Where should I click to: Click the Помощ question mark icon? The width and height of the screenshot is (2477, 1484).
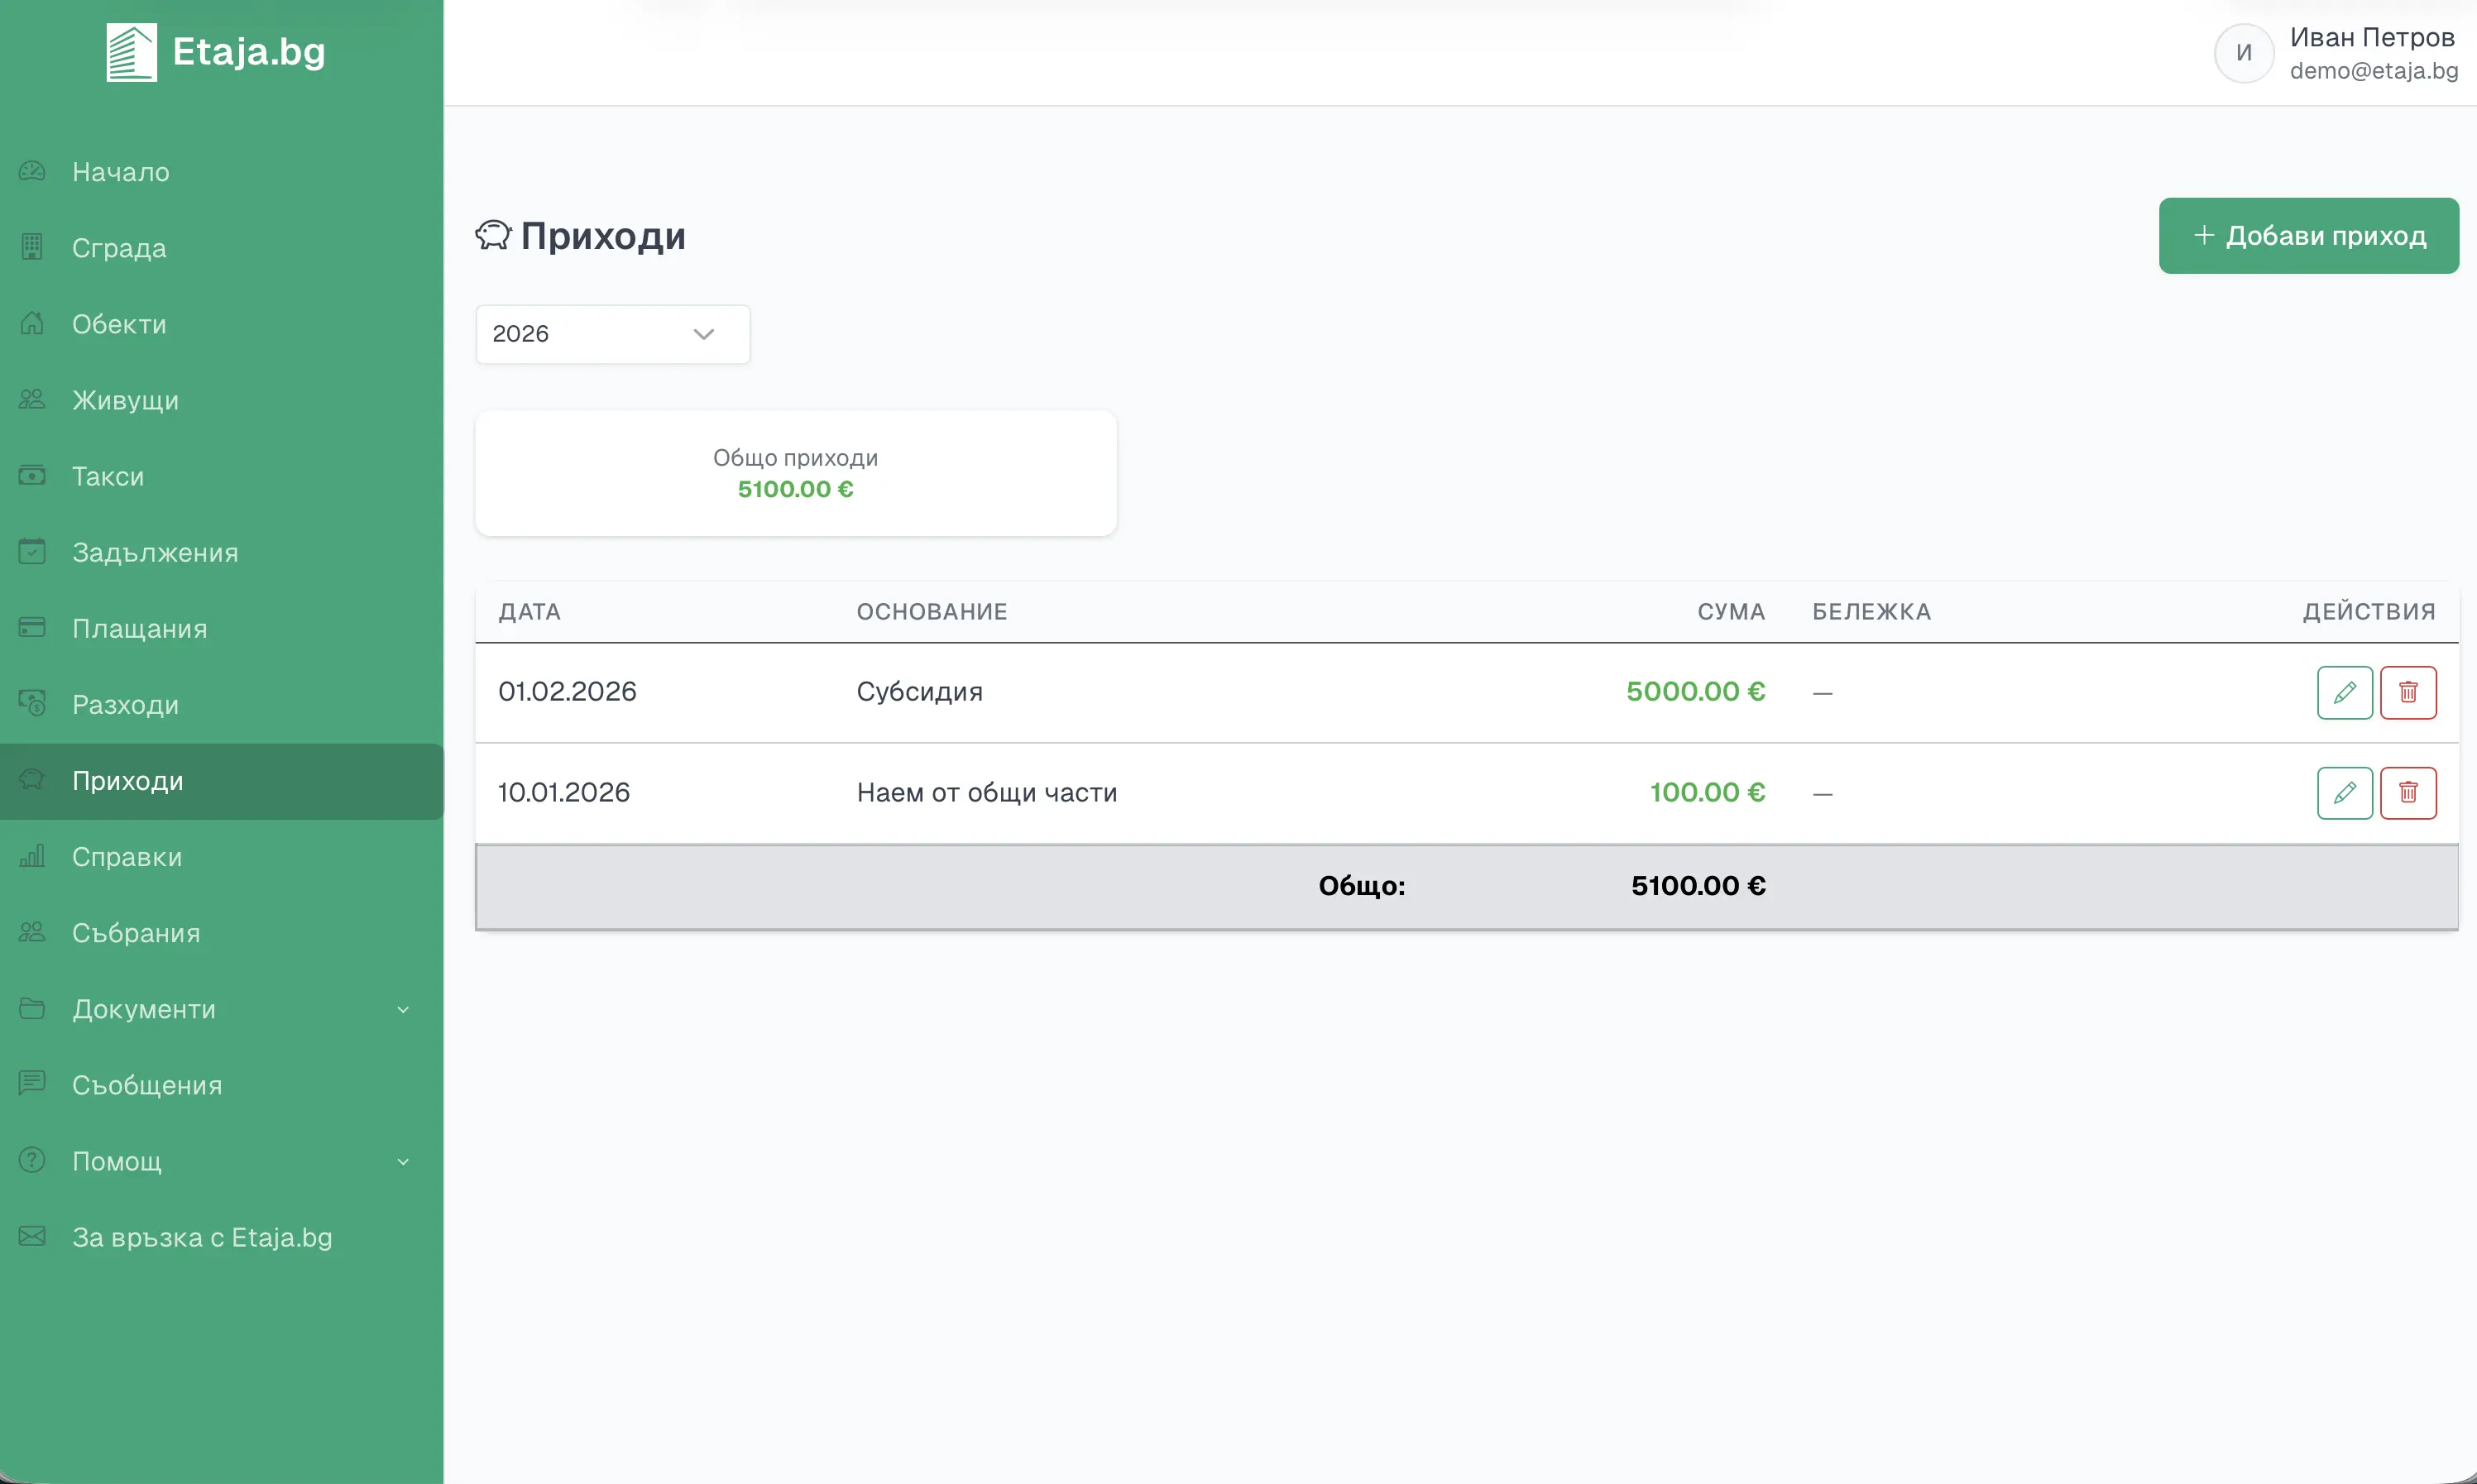coord(32,1160)
